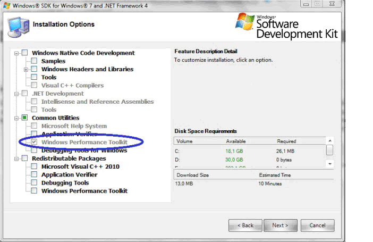Select the Windows Native Code Development checkbox
This screenshot has height=242, width=373.
click(x=24, y=53)
